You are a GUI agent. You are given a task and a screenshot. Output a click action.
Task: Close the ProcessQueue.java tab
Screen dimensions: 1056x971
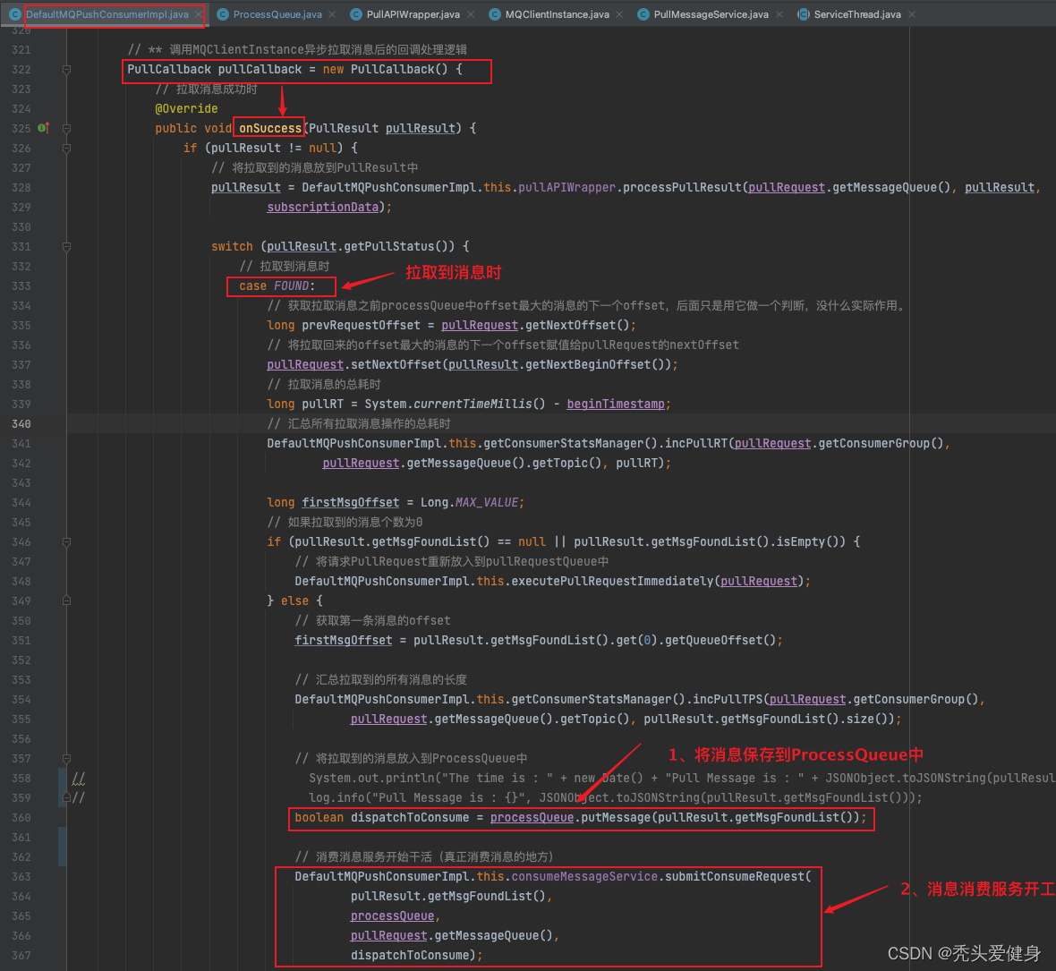[x=332, y=14]
